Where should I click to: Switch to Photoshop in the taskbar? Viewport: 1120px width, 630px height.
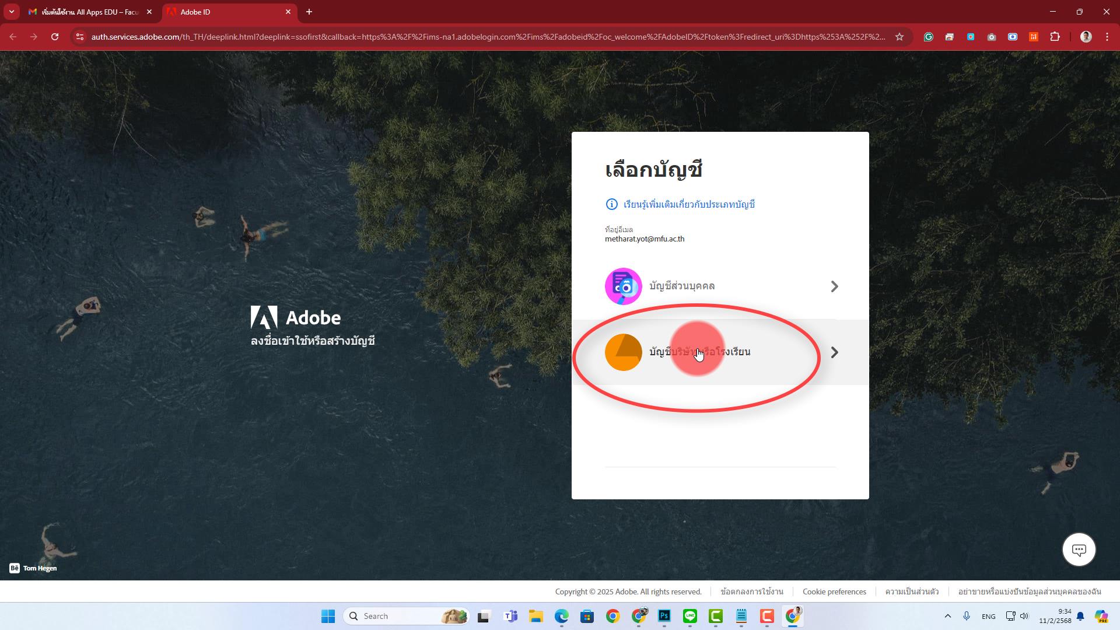click(x=664, y=616)
